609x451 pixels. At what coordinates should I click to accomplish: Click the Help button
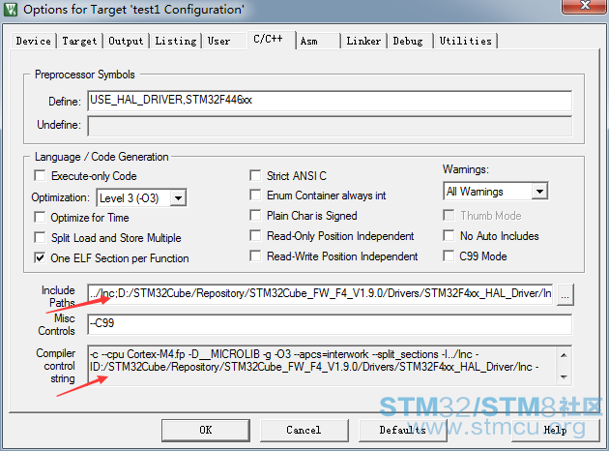point(556,430)
